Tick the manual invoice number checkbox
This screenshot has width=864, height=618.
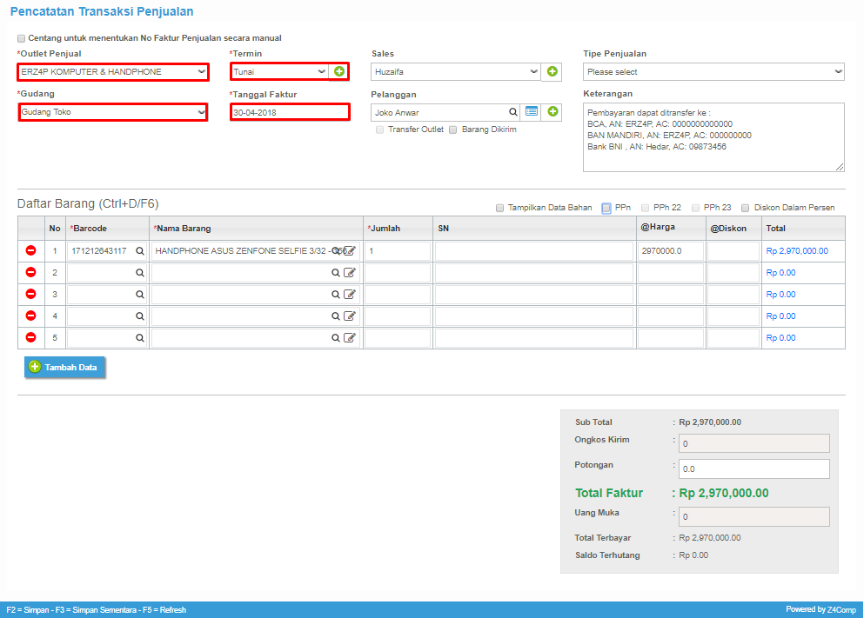tap(22, 38)
